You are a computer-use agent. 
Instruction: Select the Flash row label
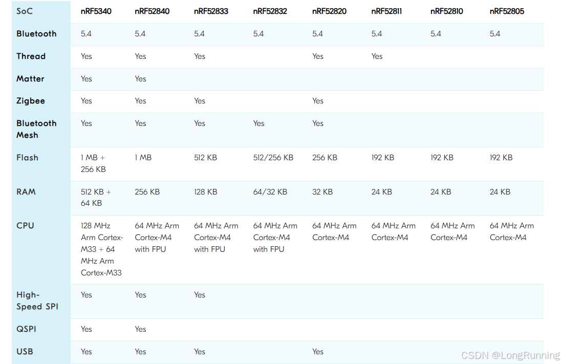(27, 158)
